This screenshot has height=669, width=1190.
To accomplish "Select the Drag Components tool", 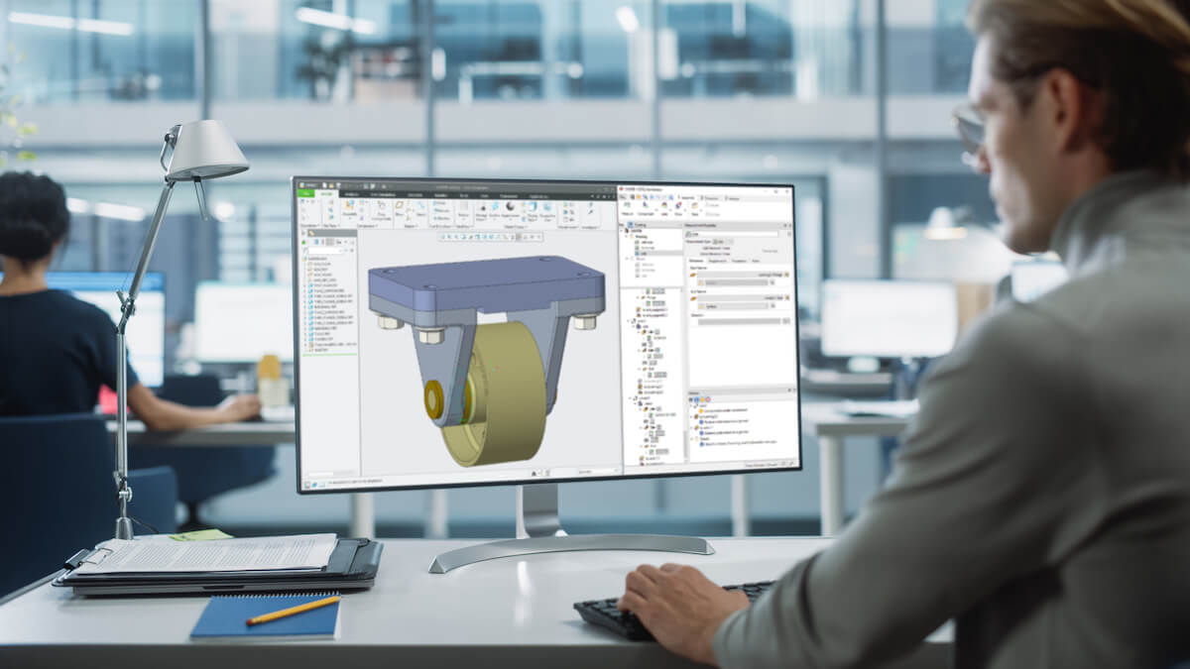I will 382,210.
